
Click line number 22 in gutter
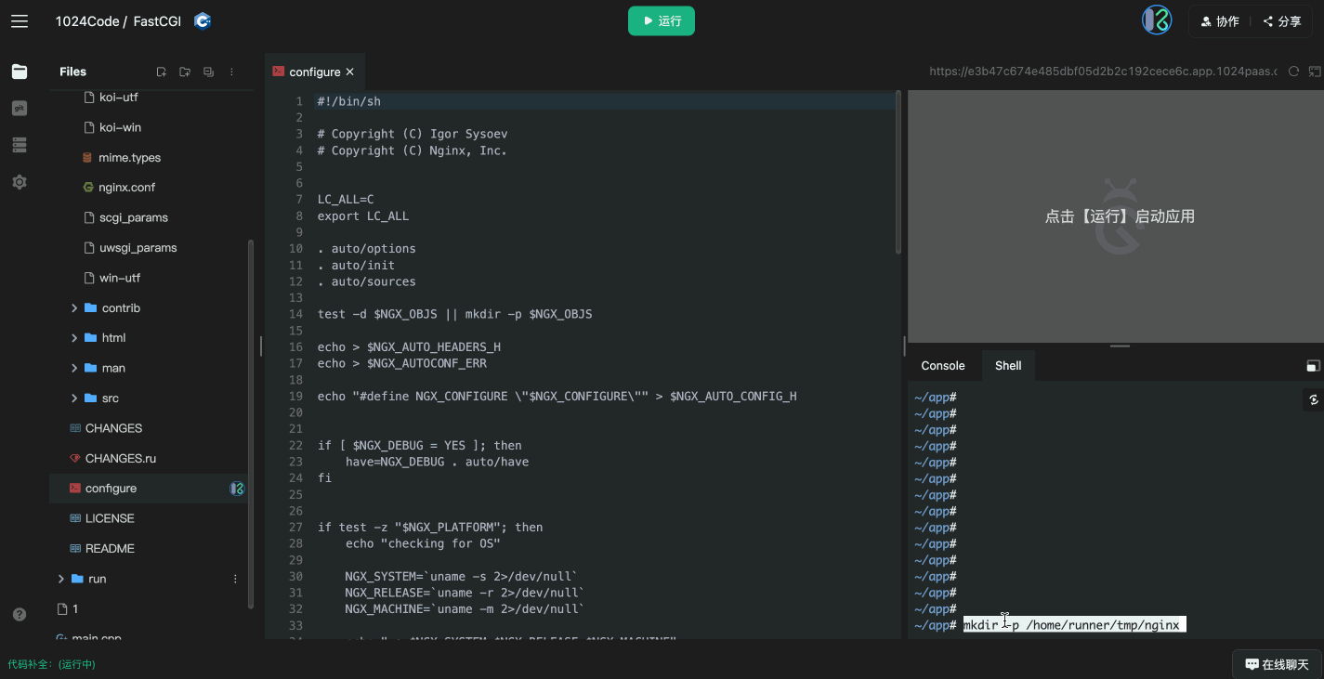295,445
